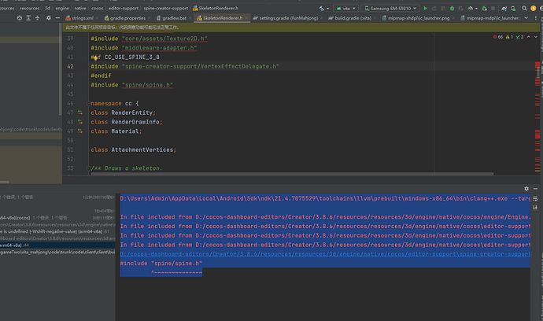Open the Profiler dropdown arrow
The image size is (543, 321).
(x=476, y=9)
